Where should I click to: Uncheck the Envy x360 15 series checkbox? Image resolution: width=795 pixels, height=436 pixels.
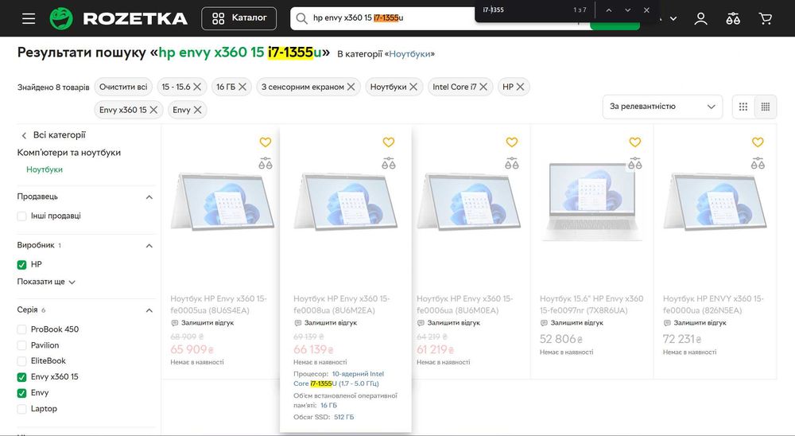pyautogui.click(x=21, y=377)
